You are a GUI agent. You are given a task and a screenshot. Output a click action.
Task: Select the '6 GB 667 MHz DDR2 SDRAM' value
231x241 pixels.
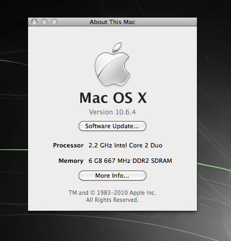tap(130, 161)
